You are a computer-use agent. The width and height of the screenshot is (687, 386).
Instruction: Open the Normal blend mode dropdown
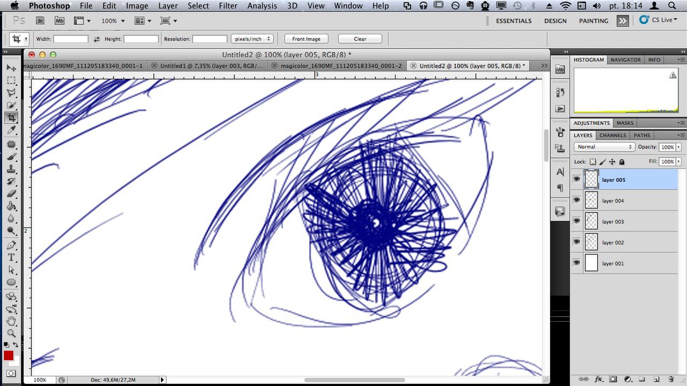[604, 147]
